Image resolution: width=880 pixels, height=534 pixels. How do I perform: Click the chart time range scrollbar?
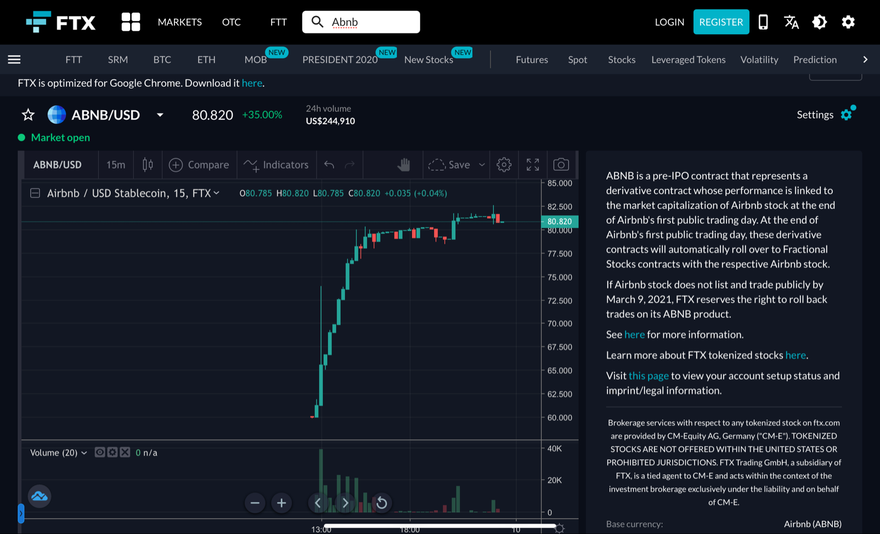pos(439,526)
